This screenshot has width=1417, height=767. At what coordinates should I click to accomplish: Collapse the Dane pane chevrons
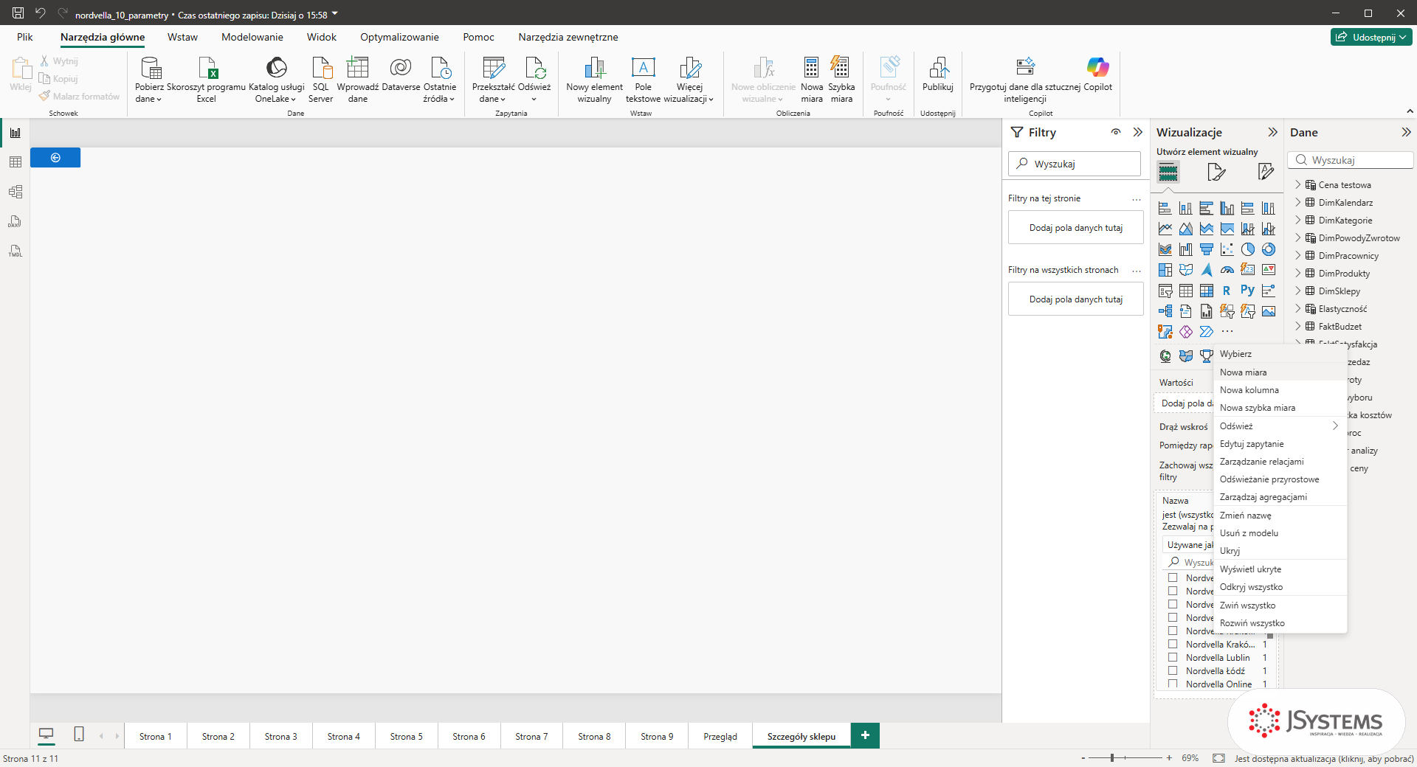(x=1406, y=132)
